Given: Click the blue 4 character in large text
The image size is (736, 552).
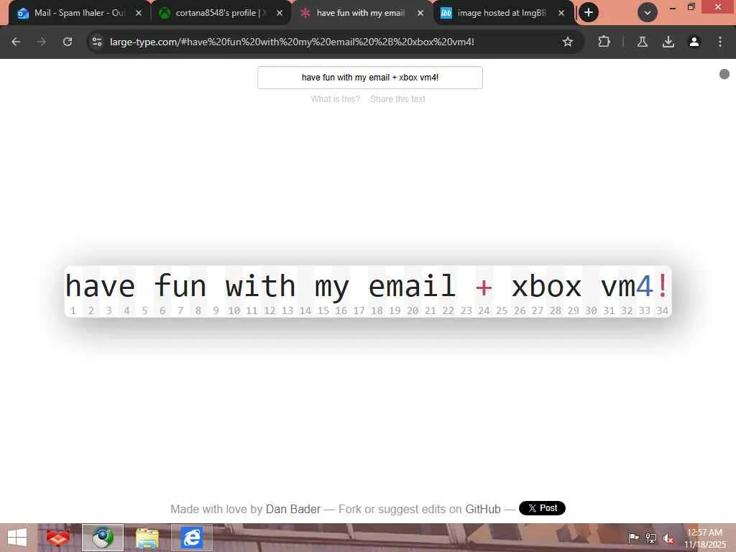Looking at the screenshot, I should [644, 285].
